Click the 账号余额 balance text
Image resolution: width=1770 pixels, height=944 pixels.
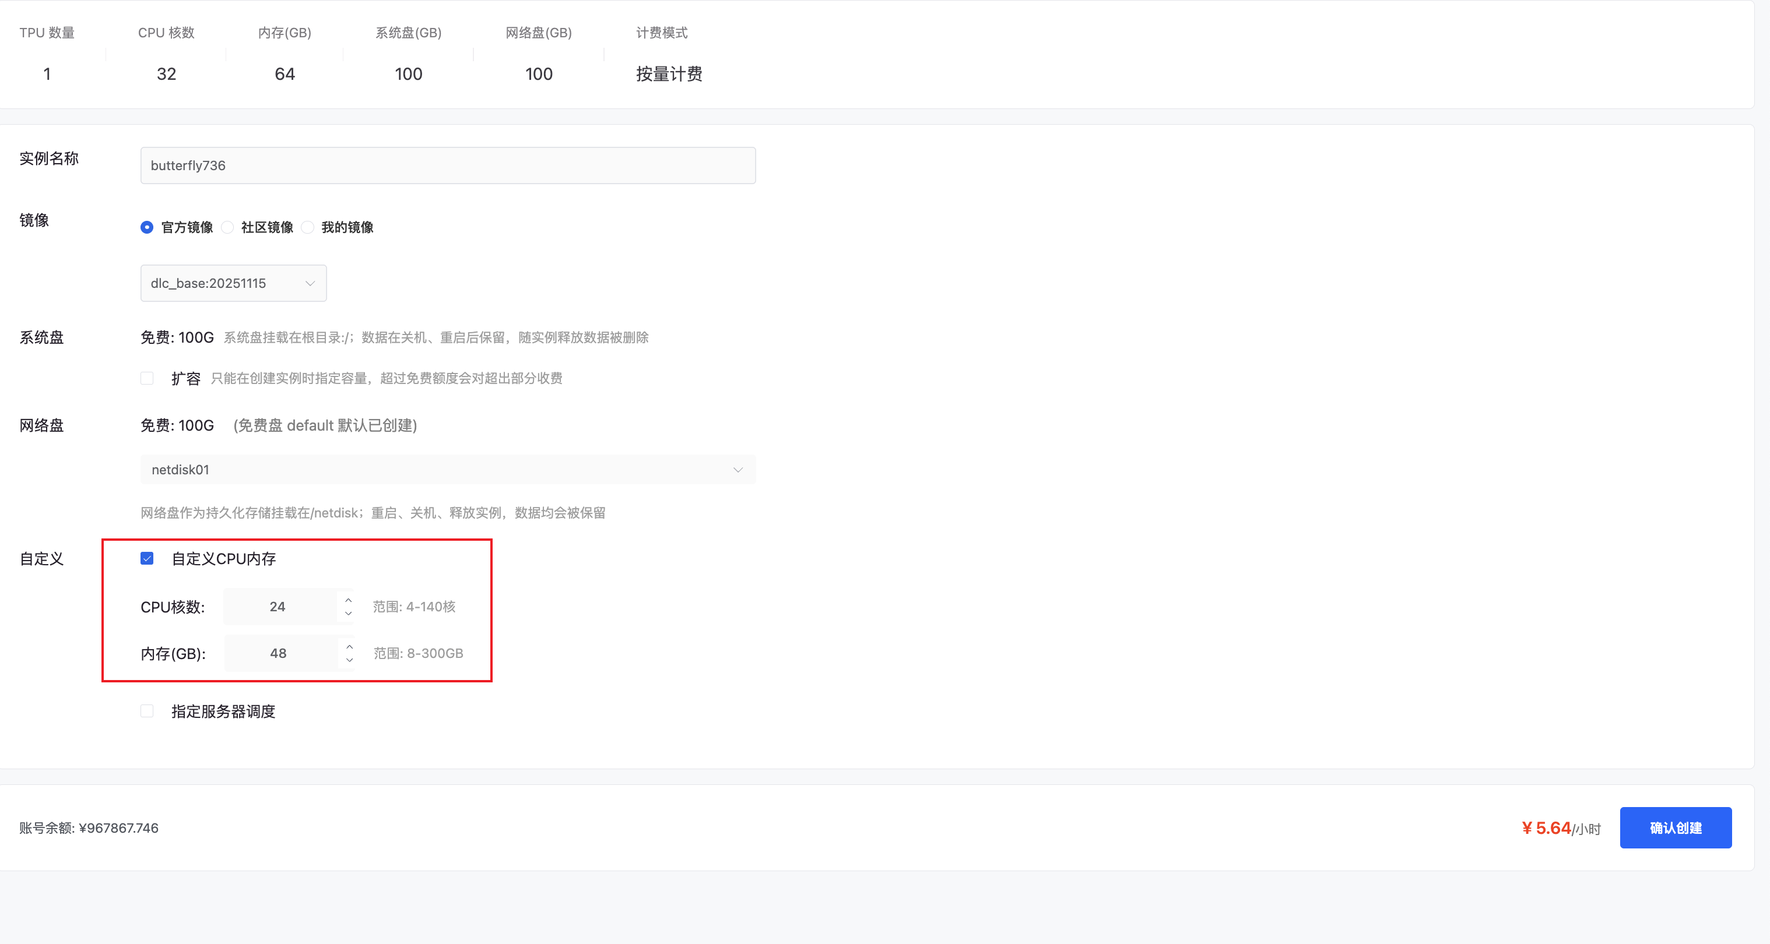[89, 828]
